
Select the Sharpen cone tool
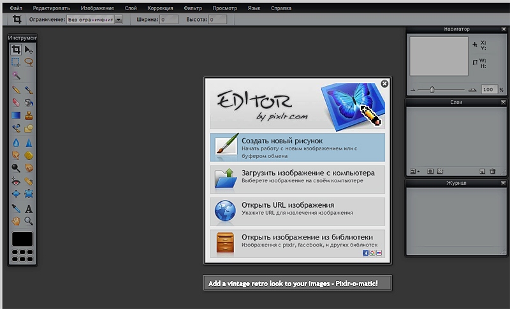pos(29,143)
